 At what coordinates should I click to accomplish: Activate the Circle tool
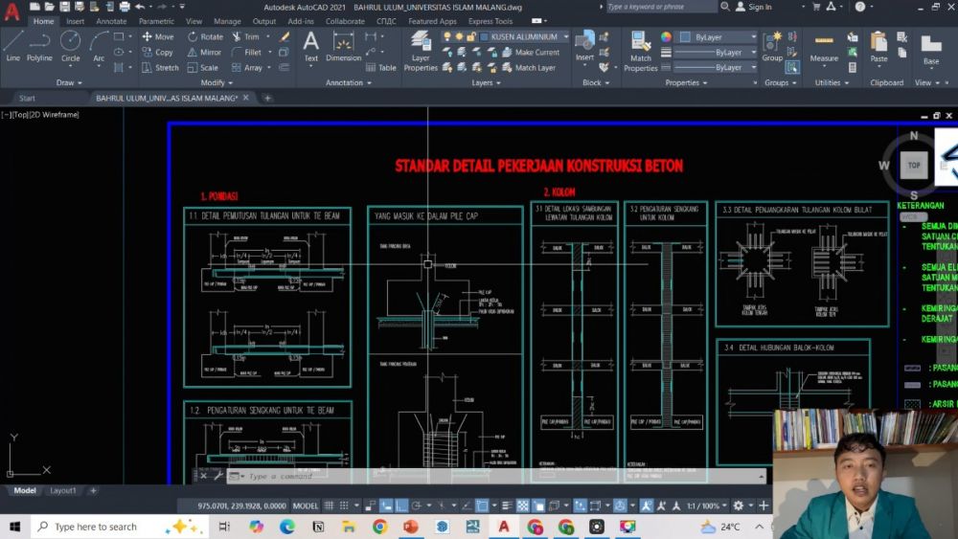70,45
